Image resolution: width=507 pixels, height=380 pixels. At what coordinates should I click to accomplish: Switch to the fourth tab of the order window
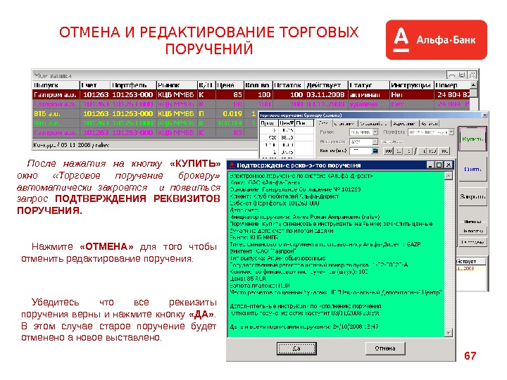click(x=405, y=123)
